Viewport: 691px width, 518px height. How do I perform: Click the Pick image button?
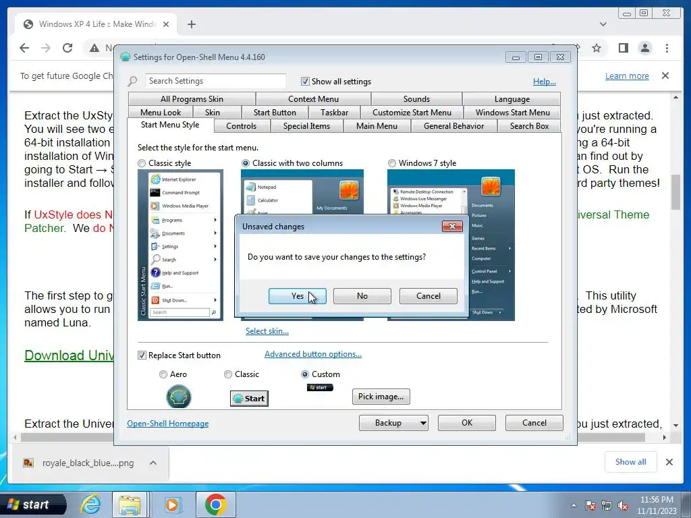point(381,397)
